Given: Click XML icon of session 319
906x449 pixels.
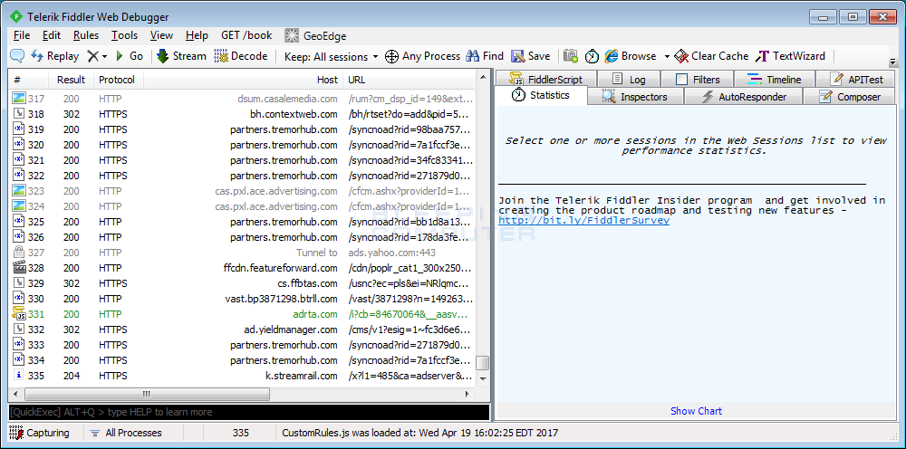Looking at the screenshot, I should click(x=19, y=129).
